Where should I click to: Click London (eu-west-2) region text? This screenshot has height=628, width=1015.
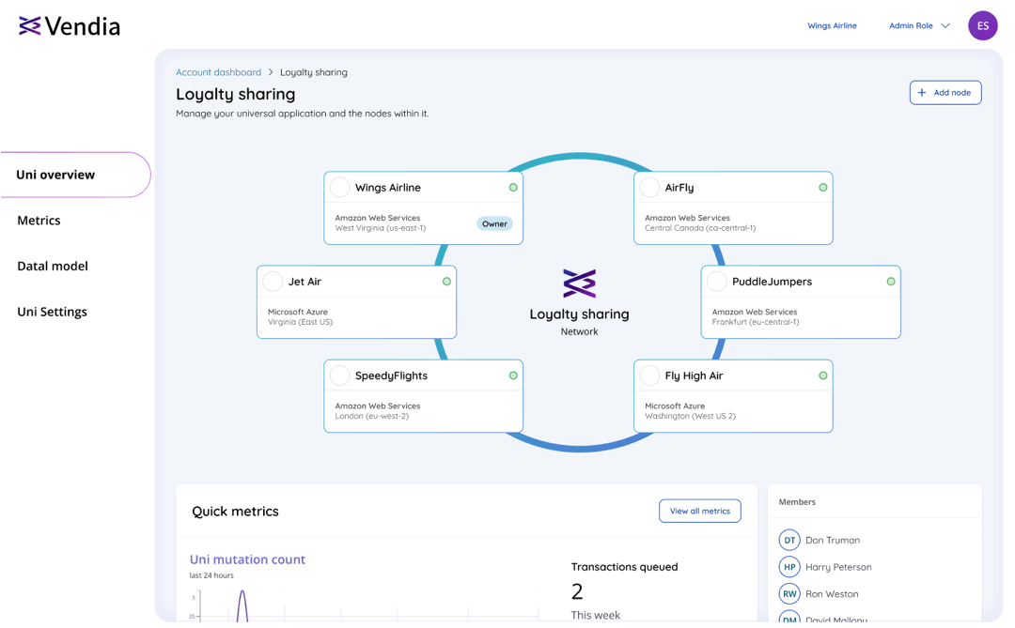click(x=371, y=416)
